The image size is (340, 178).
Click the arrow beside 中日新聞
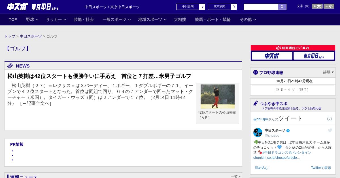[202, 7]
